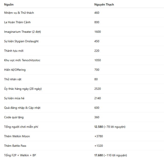
Task: Click the "Nguồn" column header
Action: 9,5
